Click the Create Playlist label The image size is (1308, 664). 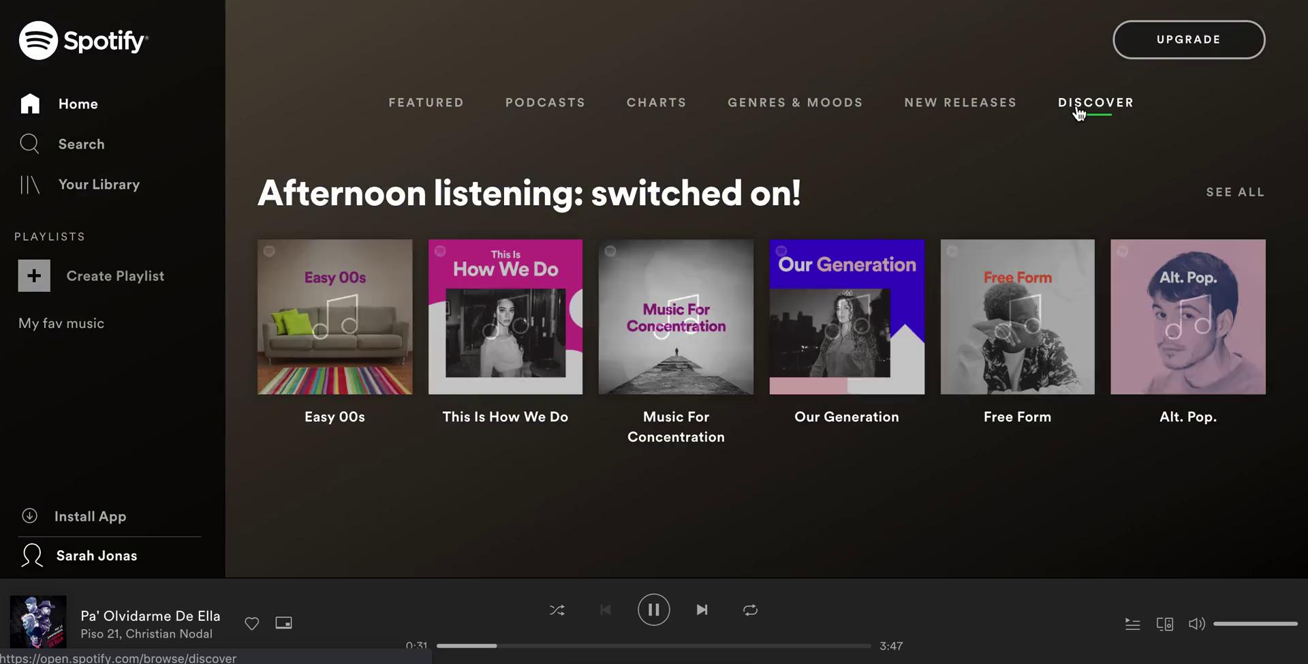coord(115,276)
